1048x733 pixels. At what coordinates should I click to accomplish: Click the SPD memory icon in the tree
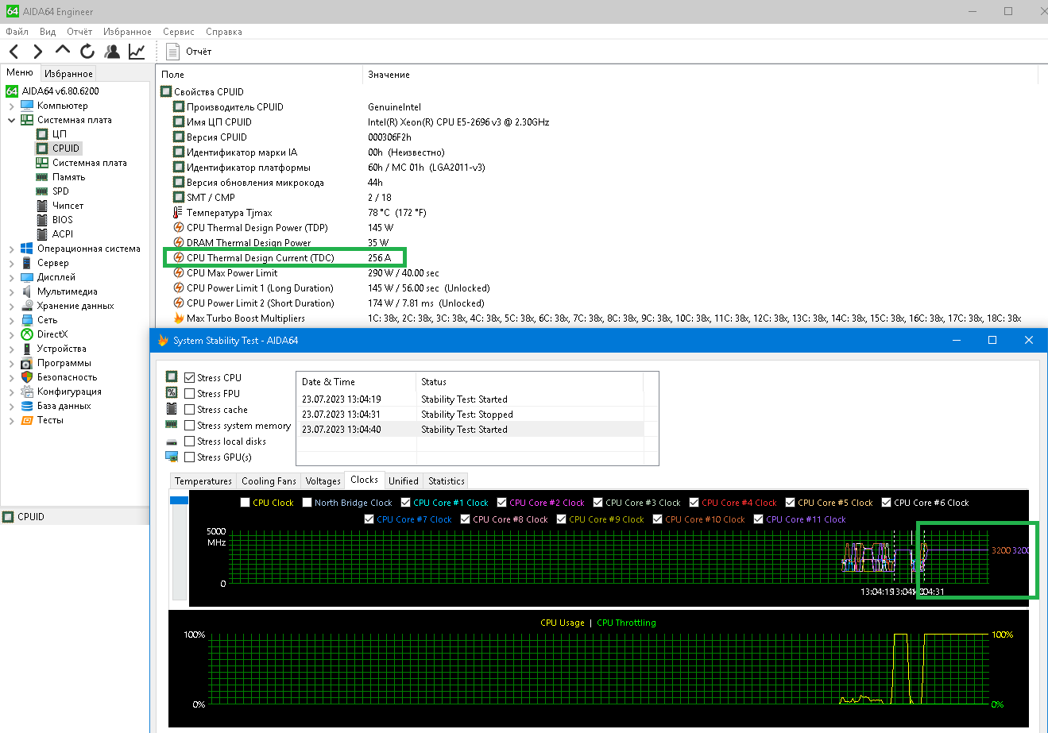[x=42, y=191]
